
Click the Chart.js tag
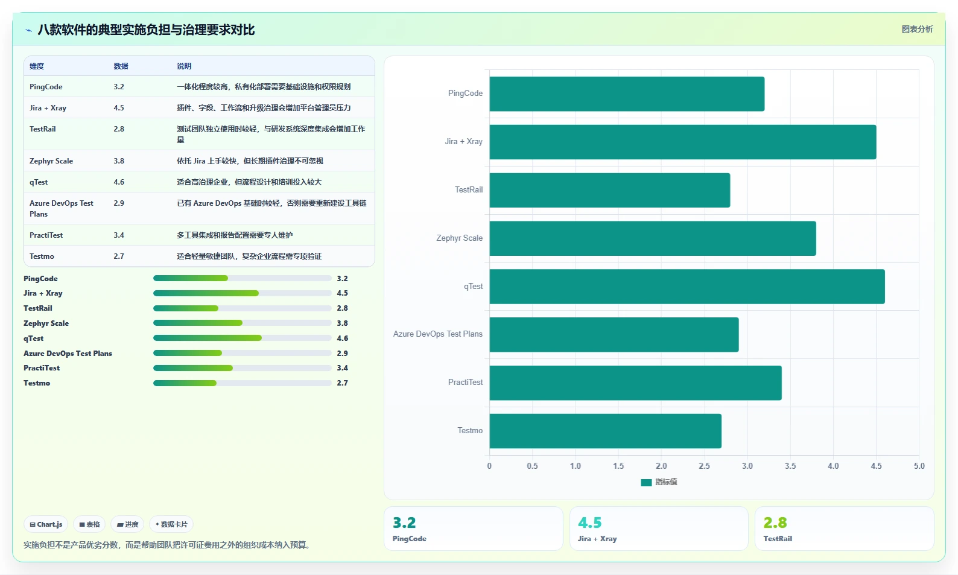click(46, 524)
